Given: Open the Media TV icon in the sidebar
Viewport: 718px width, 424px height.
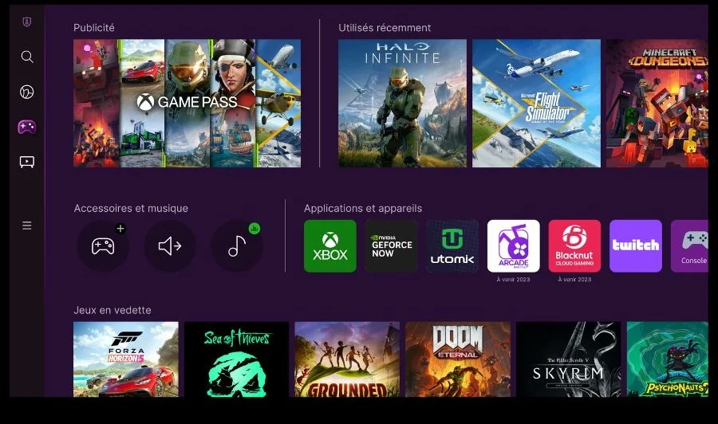Looking at the screenshot, I should [x=27, y=162].
